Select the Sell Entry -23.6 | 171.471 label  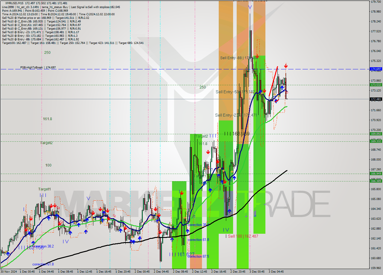coord(236,115)
